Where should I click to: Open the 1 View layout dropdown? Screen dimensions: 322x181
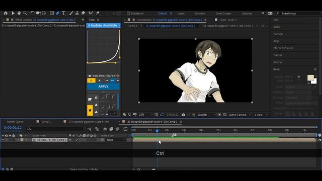pyautogui.click(x=261, y=115)
